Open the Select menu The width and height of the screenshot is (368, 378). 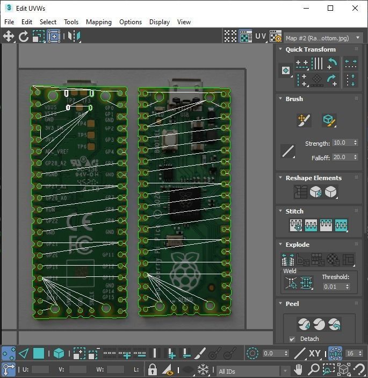(48, 22)
